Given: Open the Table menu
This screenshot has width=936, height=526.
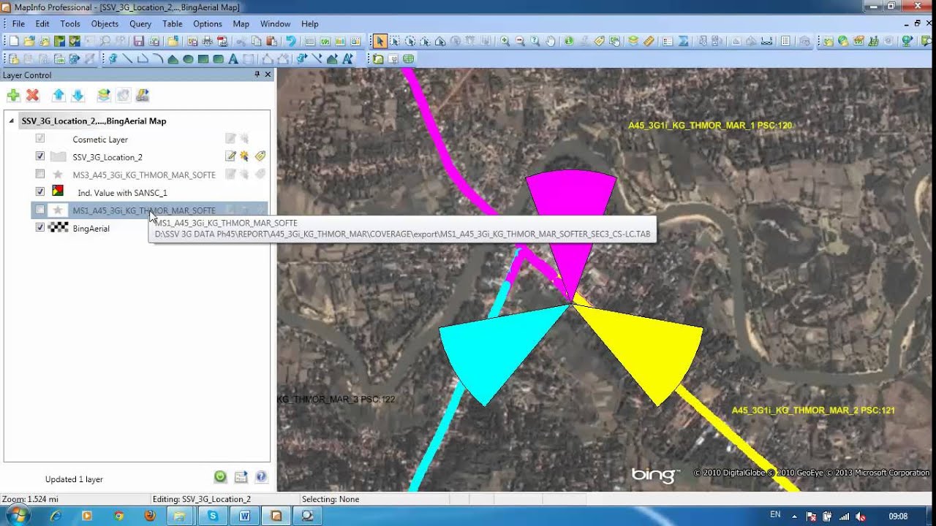Looking at the screenshot, I should coord(173,24).
